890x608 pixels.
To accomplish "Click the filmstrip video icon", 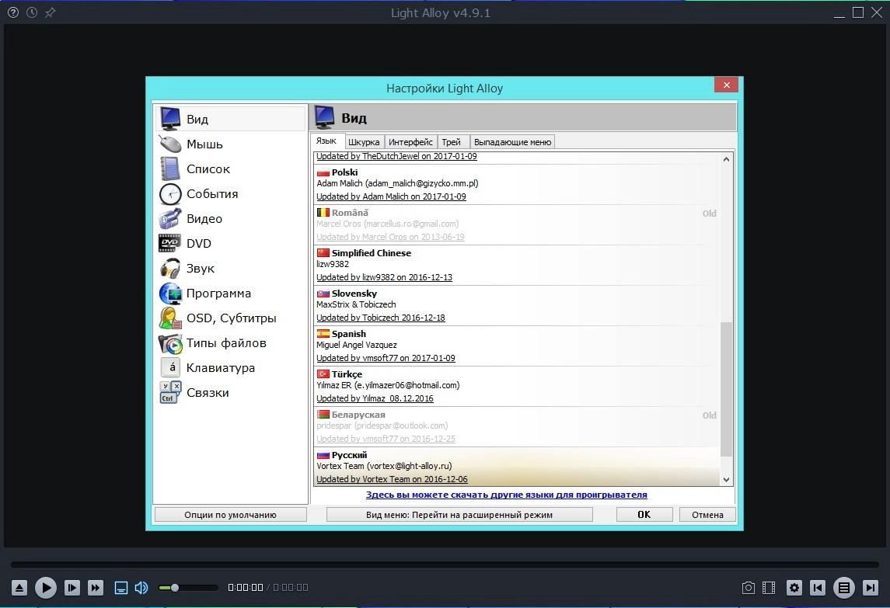I will tap(769, 588).
